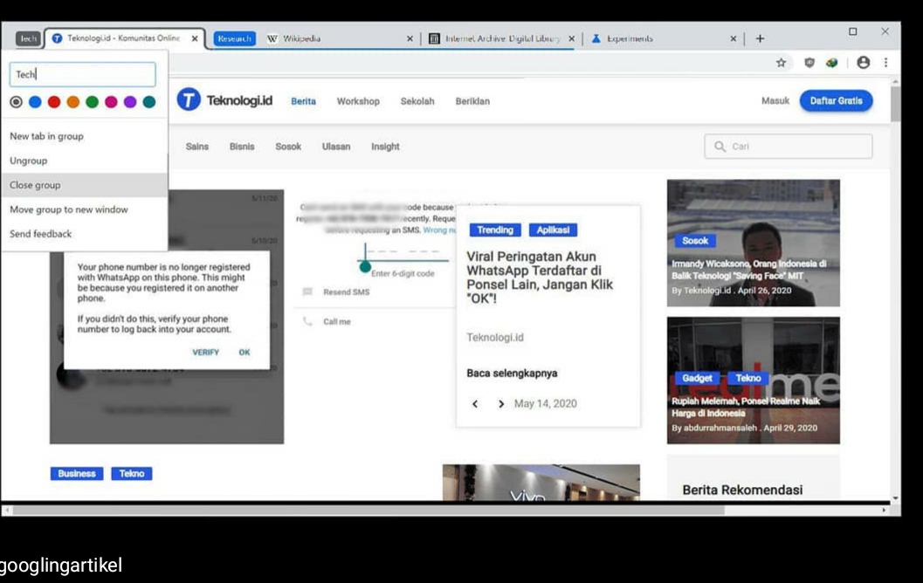Open Chrome three-dot menu

(x=885, y=62)
